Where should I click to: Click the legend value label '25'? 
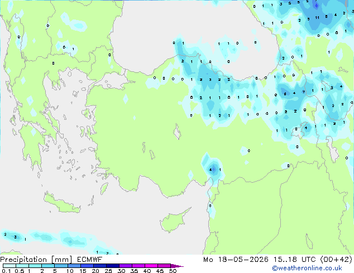pyautogui.click(x=108, y=271)
